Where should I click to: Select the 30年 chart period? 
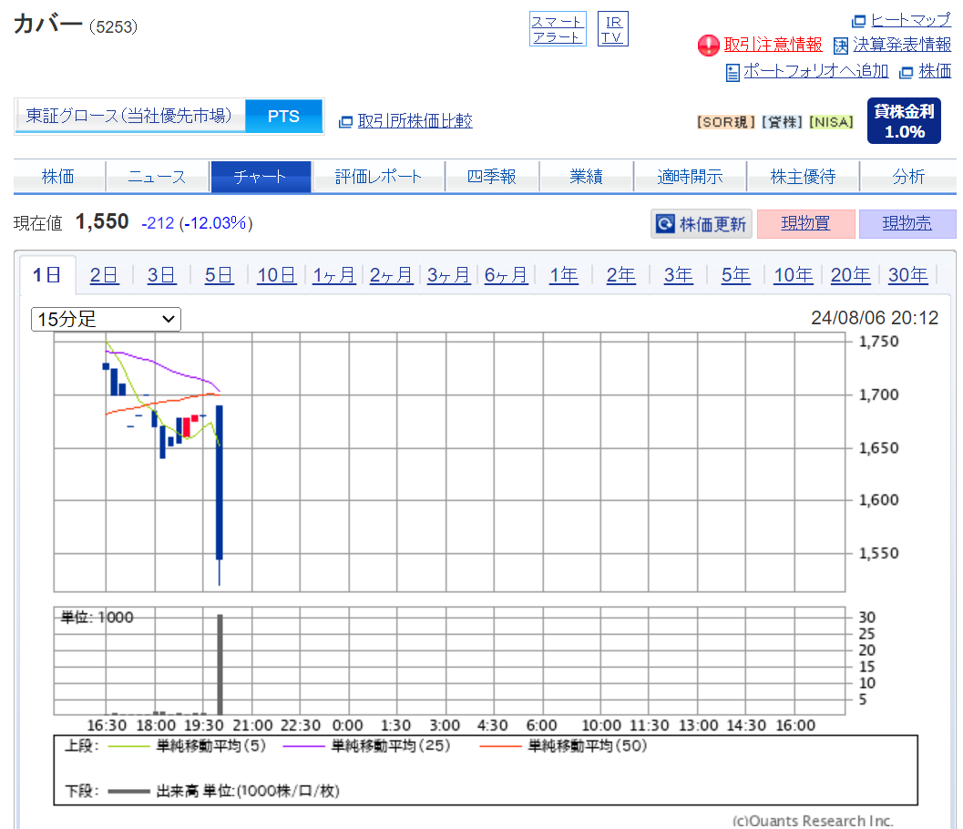(x=908, y=275)
